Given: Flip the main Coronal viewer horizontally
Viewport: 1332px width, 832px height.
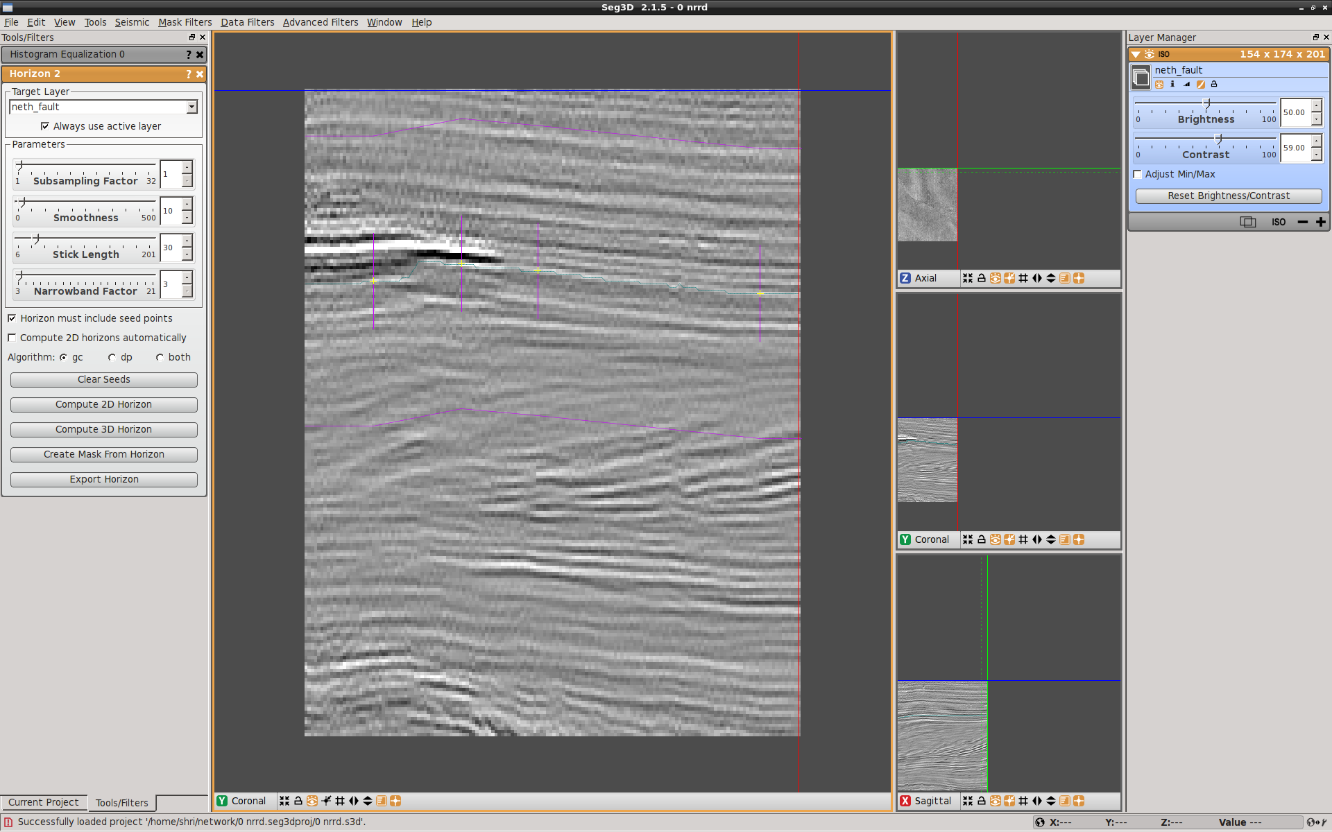Looking at the screenshot, I should [x=354, y=801].
